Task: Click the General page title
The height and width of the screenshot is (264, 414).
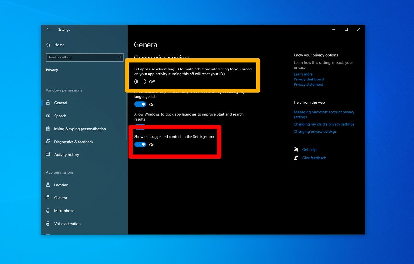Action: [146, 45]
